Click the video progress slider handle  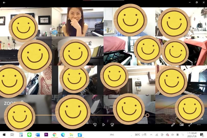[x=147, y=115]
